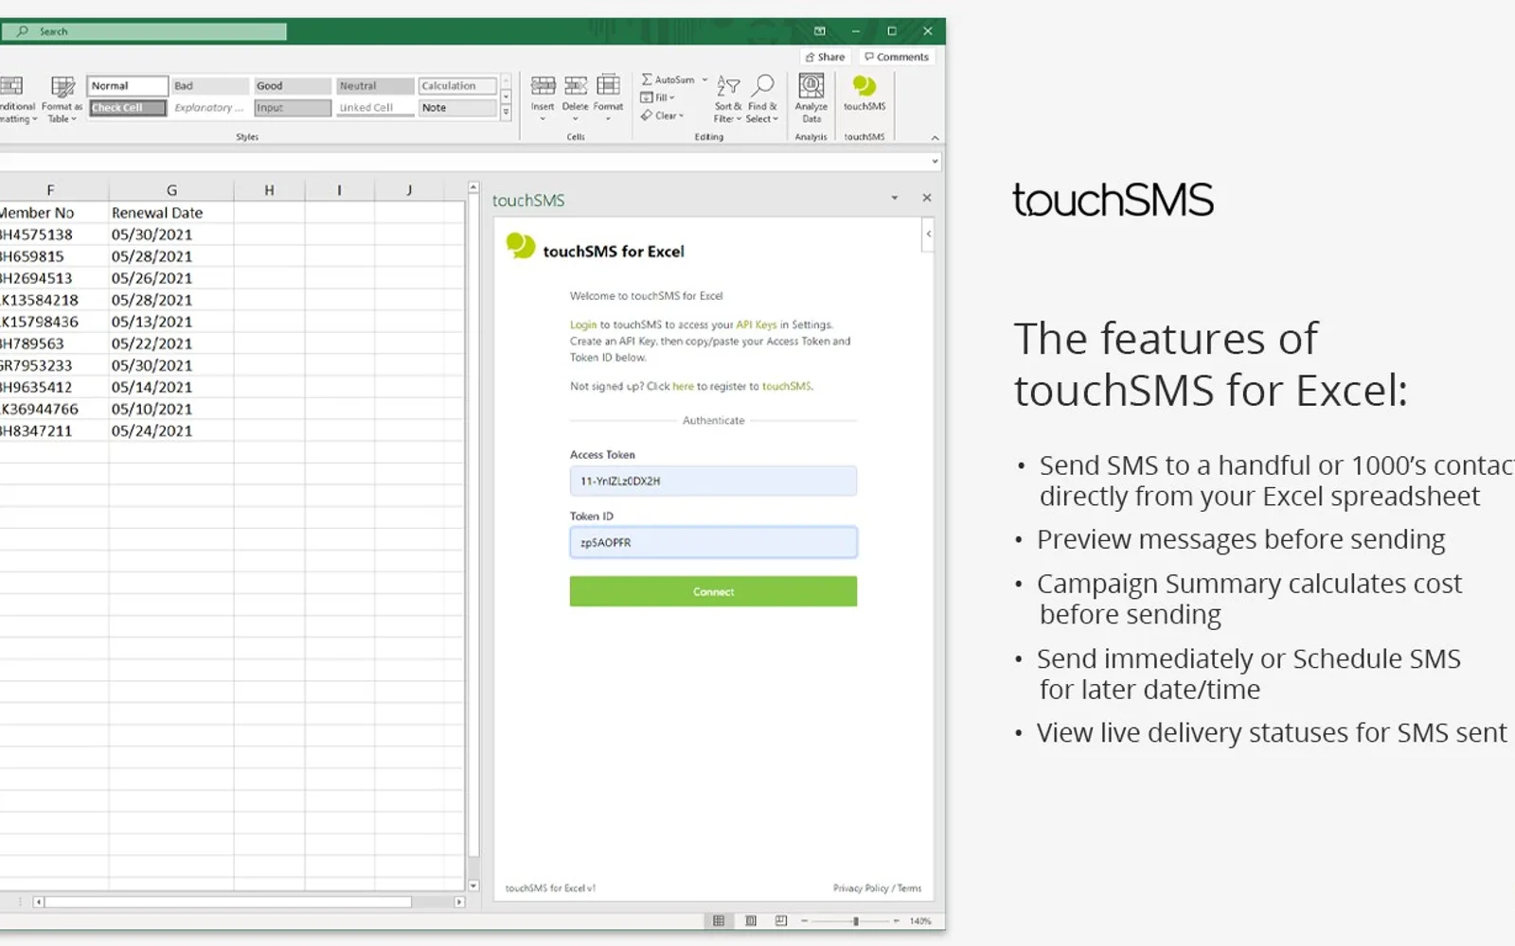Switch to Page Break Preview
1515x946 pixels.
[x=781, y=920]
